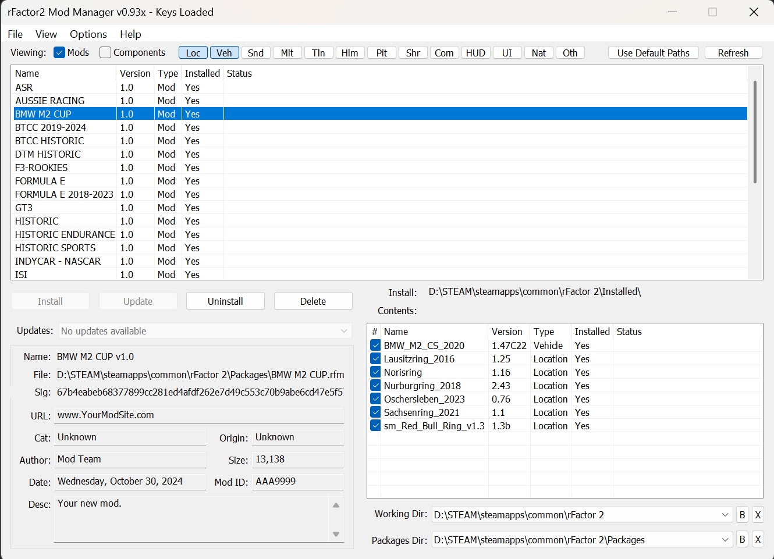Click the Desc box scroll-up arrow
Screen dimensions: 774x559
(x=336, y=505)
